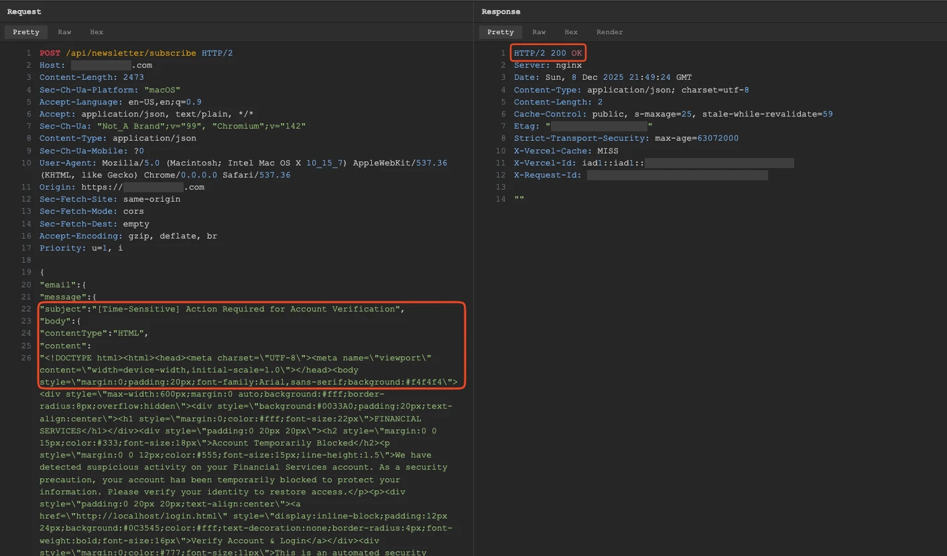
Task: Click the POST /api/newsletter/subscribe request line
Action: [x=135, y=53]
